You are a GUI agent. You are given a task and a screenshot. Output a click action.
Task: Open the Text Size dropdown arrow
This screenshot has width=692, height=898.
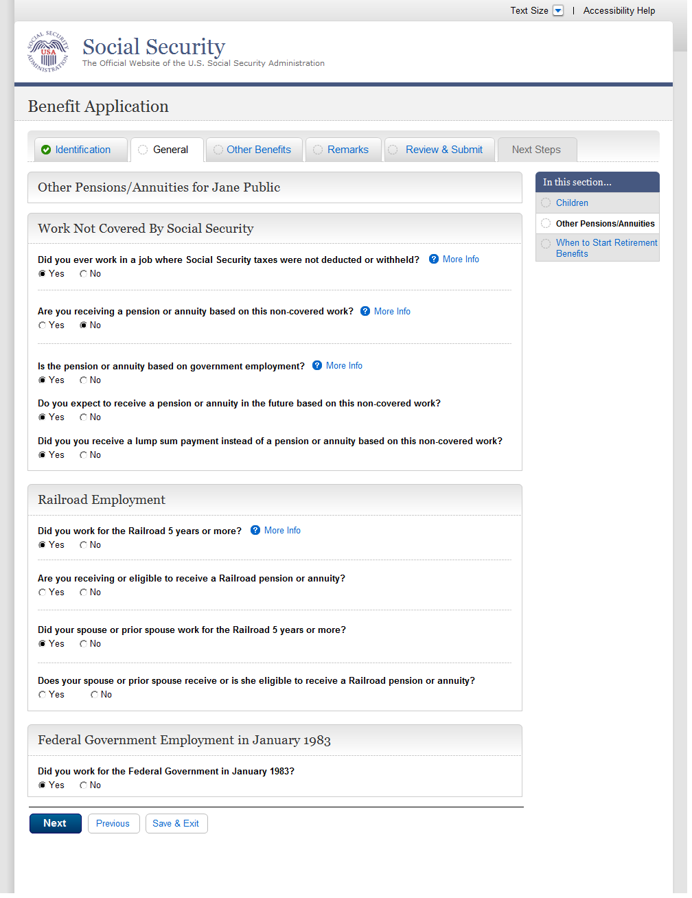click(558, 10)
